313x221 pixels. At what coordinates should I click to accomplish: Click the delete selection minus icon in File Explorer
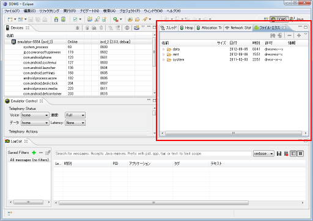[x=289, y=35]
